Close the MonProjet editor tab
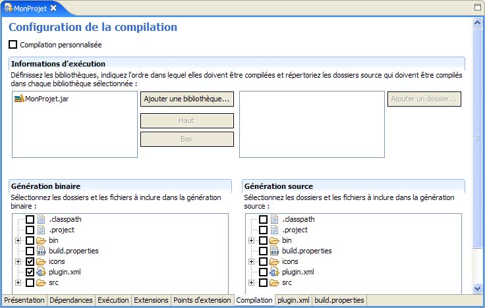The image size is (485, 308). tap(53, 7)
